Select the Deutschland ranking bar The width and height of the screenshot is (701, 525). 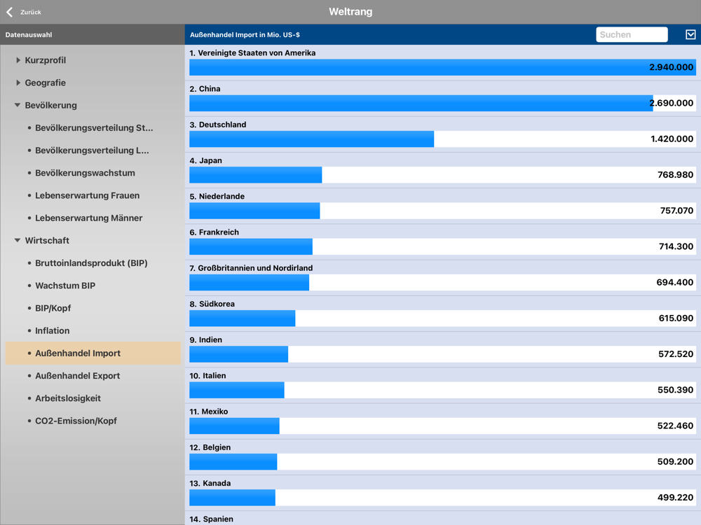tap(442, 139)
